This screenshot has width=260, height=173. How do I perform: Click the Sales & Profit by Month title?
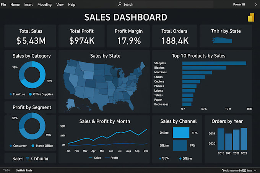[105, 121]
